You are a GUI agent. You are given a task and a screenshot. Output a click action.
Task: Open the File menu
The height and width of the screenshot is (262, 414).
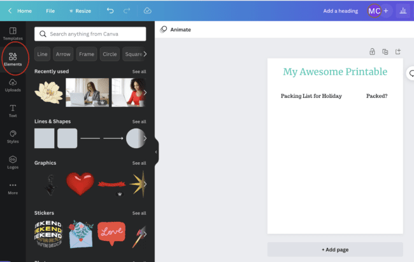tap(50, 11)
